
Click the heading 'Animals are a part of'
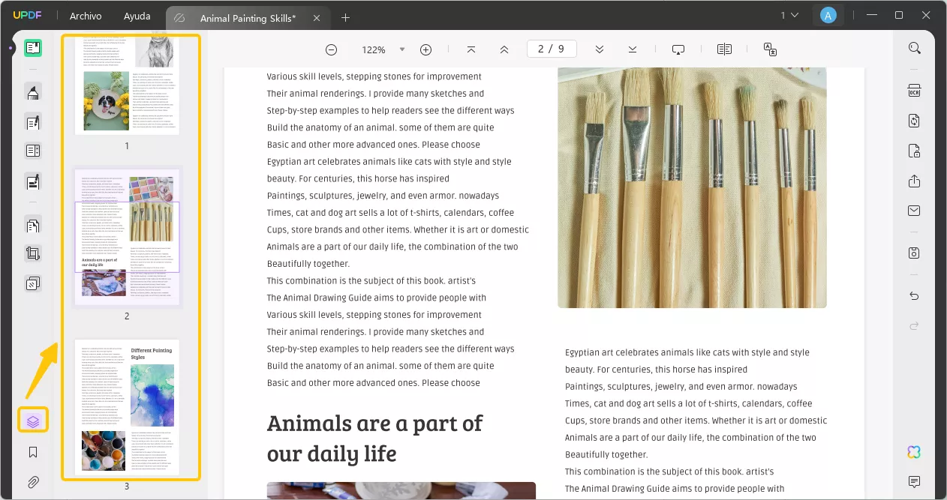click(x=374, y=423)
